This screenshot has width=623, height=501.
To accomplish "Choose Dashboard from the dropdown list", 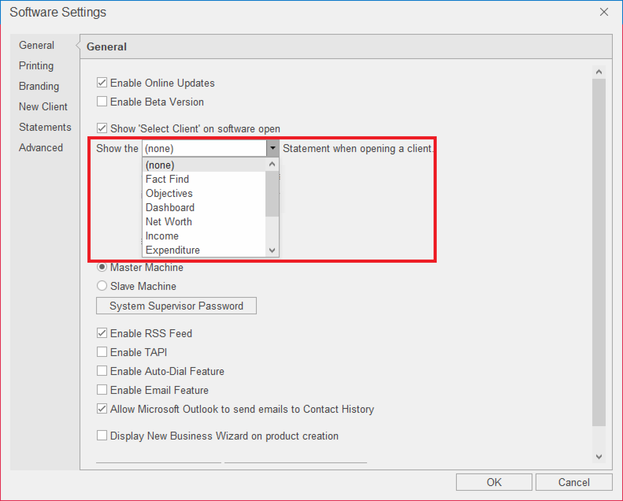I will [170, 208].
